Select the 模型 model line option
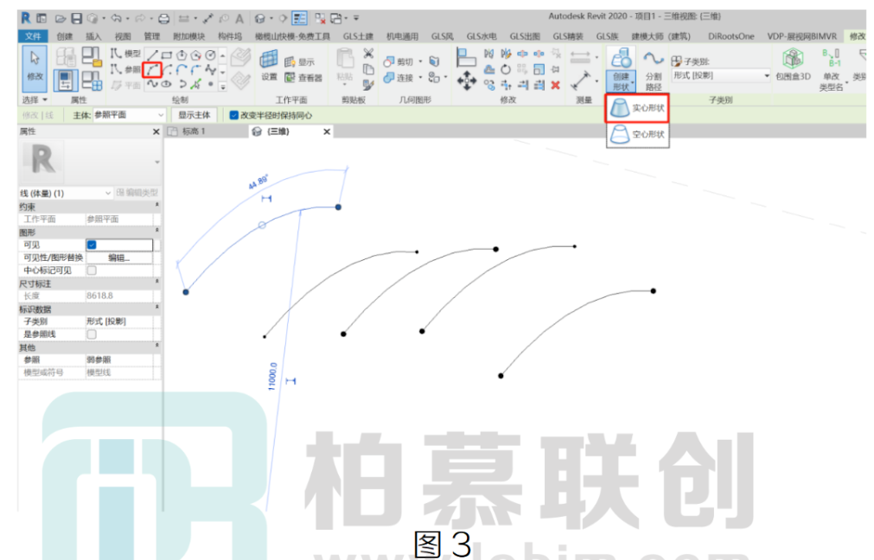 [x=125, y=54]
